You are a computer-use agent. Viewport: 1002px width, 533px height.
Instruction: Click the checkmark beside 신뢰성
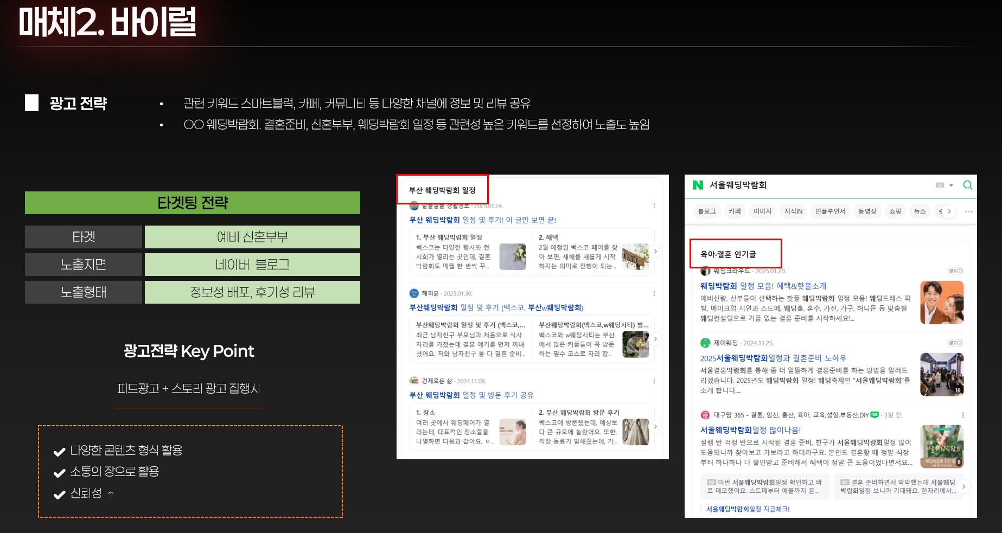[x=60, y=495]
